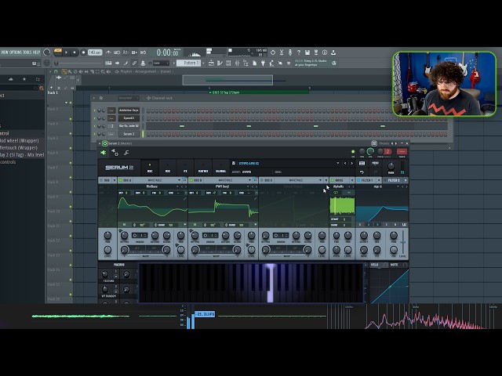Click the tempo field showing 140
The width and height of the screenshot is (502, 376).
[95, 52]
